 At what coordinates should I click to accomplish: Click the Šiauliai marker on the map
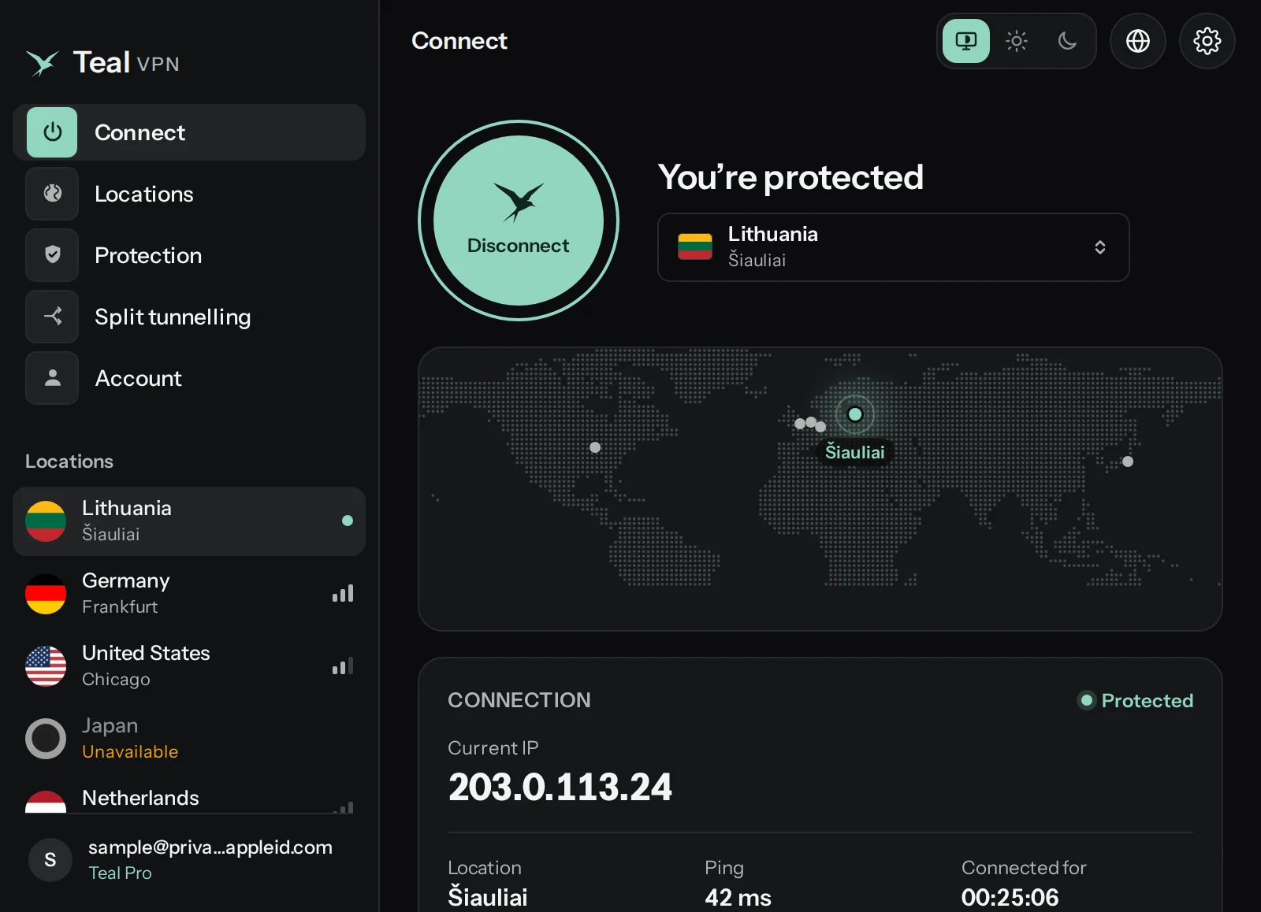coord(855,414)
